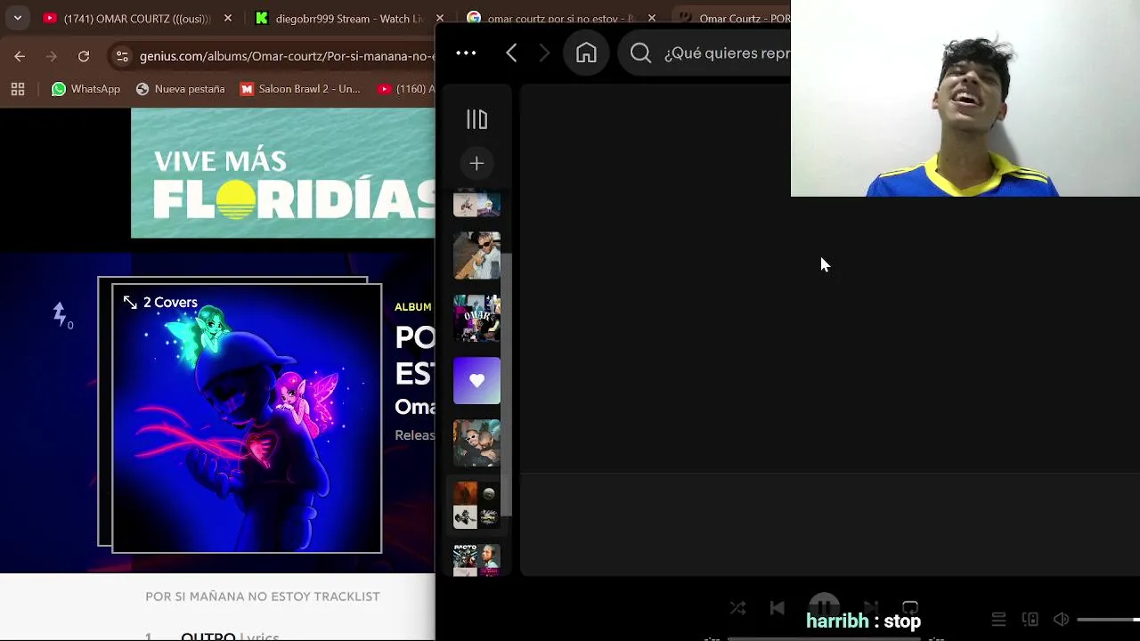Go forward in Chrome browser

[x=52, y=56]
